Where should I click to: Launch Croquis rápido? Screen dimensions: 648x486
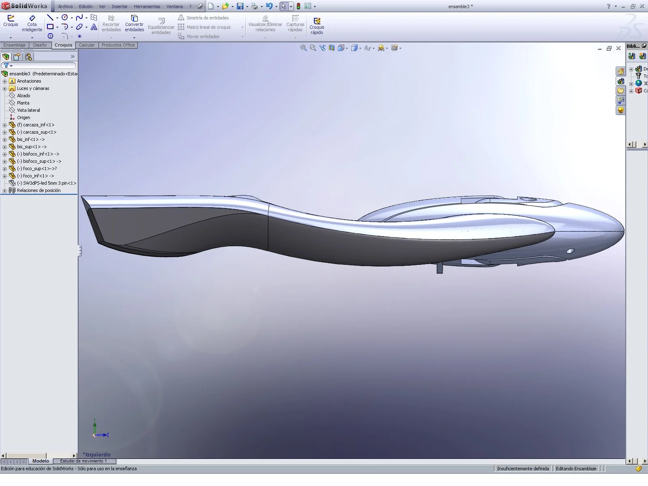(x=317, y=26)
